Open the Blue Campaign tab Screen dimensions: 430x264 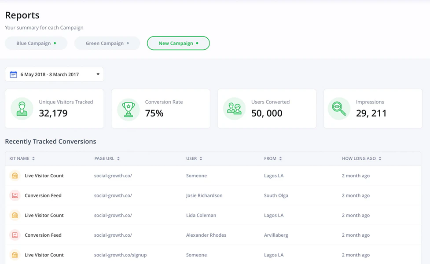click(x=36, y=43)
